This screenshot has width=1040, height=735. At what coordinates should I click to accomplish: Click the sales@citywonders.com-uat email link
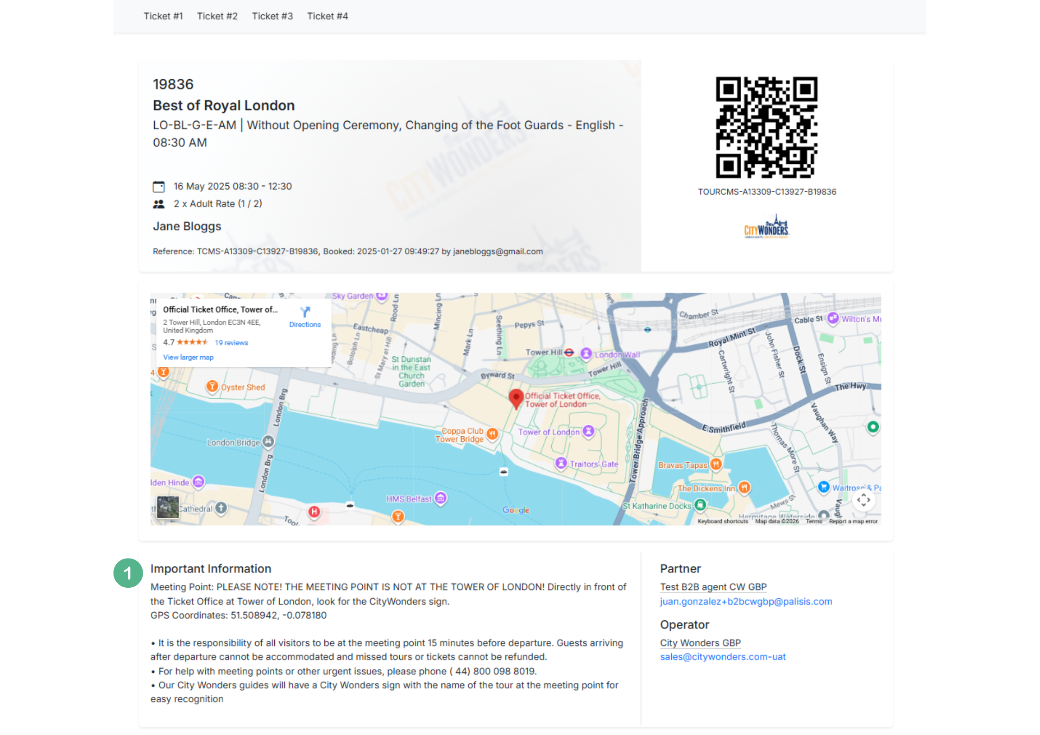pos(723,657)
